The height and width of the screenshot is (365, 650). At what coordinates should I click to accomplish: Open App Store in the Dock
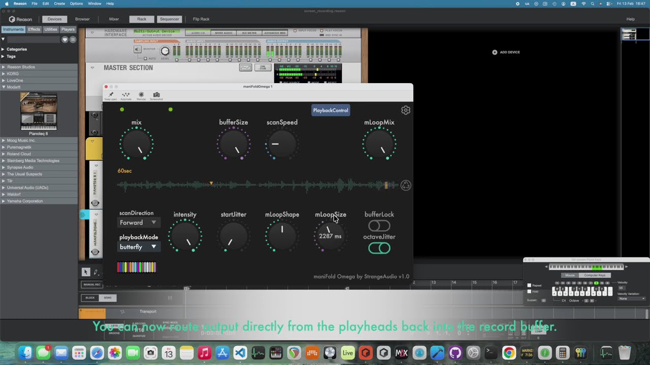pos(222,353)
